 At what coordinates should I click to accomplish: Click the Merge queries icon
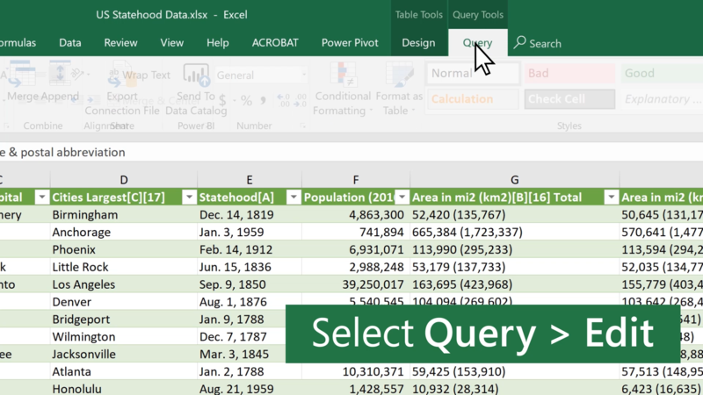click(x=23, y=75)
